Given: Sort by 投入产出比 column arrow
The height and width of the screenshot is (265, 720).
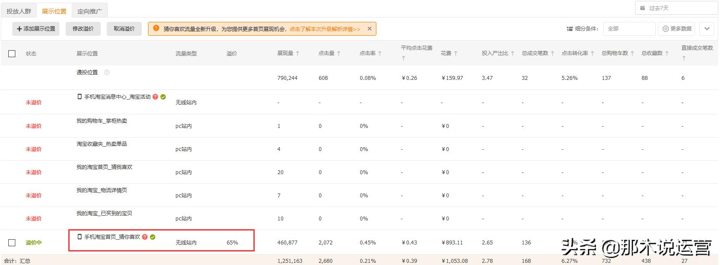Looking at the screenshot, I should pos(513,53).
